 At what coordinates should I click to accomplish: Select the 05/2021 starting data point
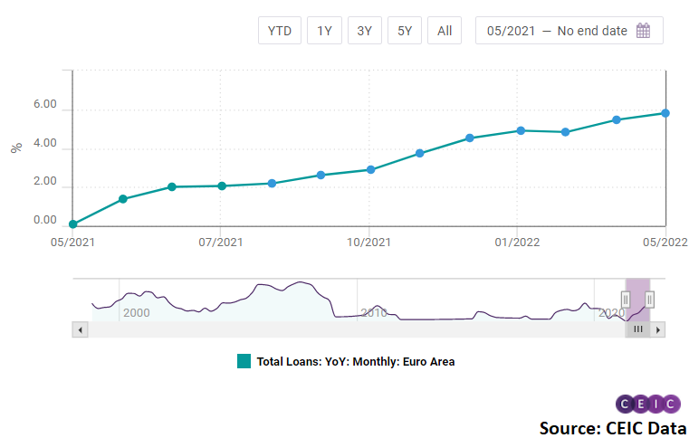(72, 224)
